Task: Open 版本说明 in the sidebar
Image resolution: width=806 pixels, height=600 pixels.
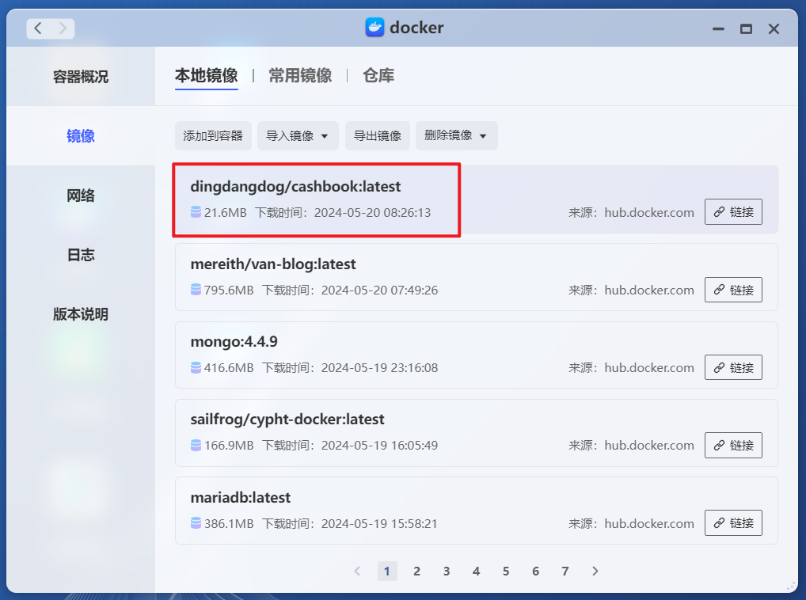Action: (81, 314)
